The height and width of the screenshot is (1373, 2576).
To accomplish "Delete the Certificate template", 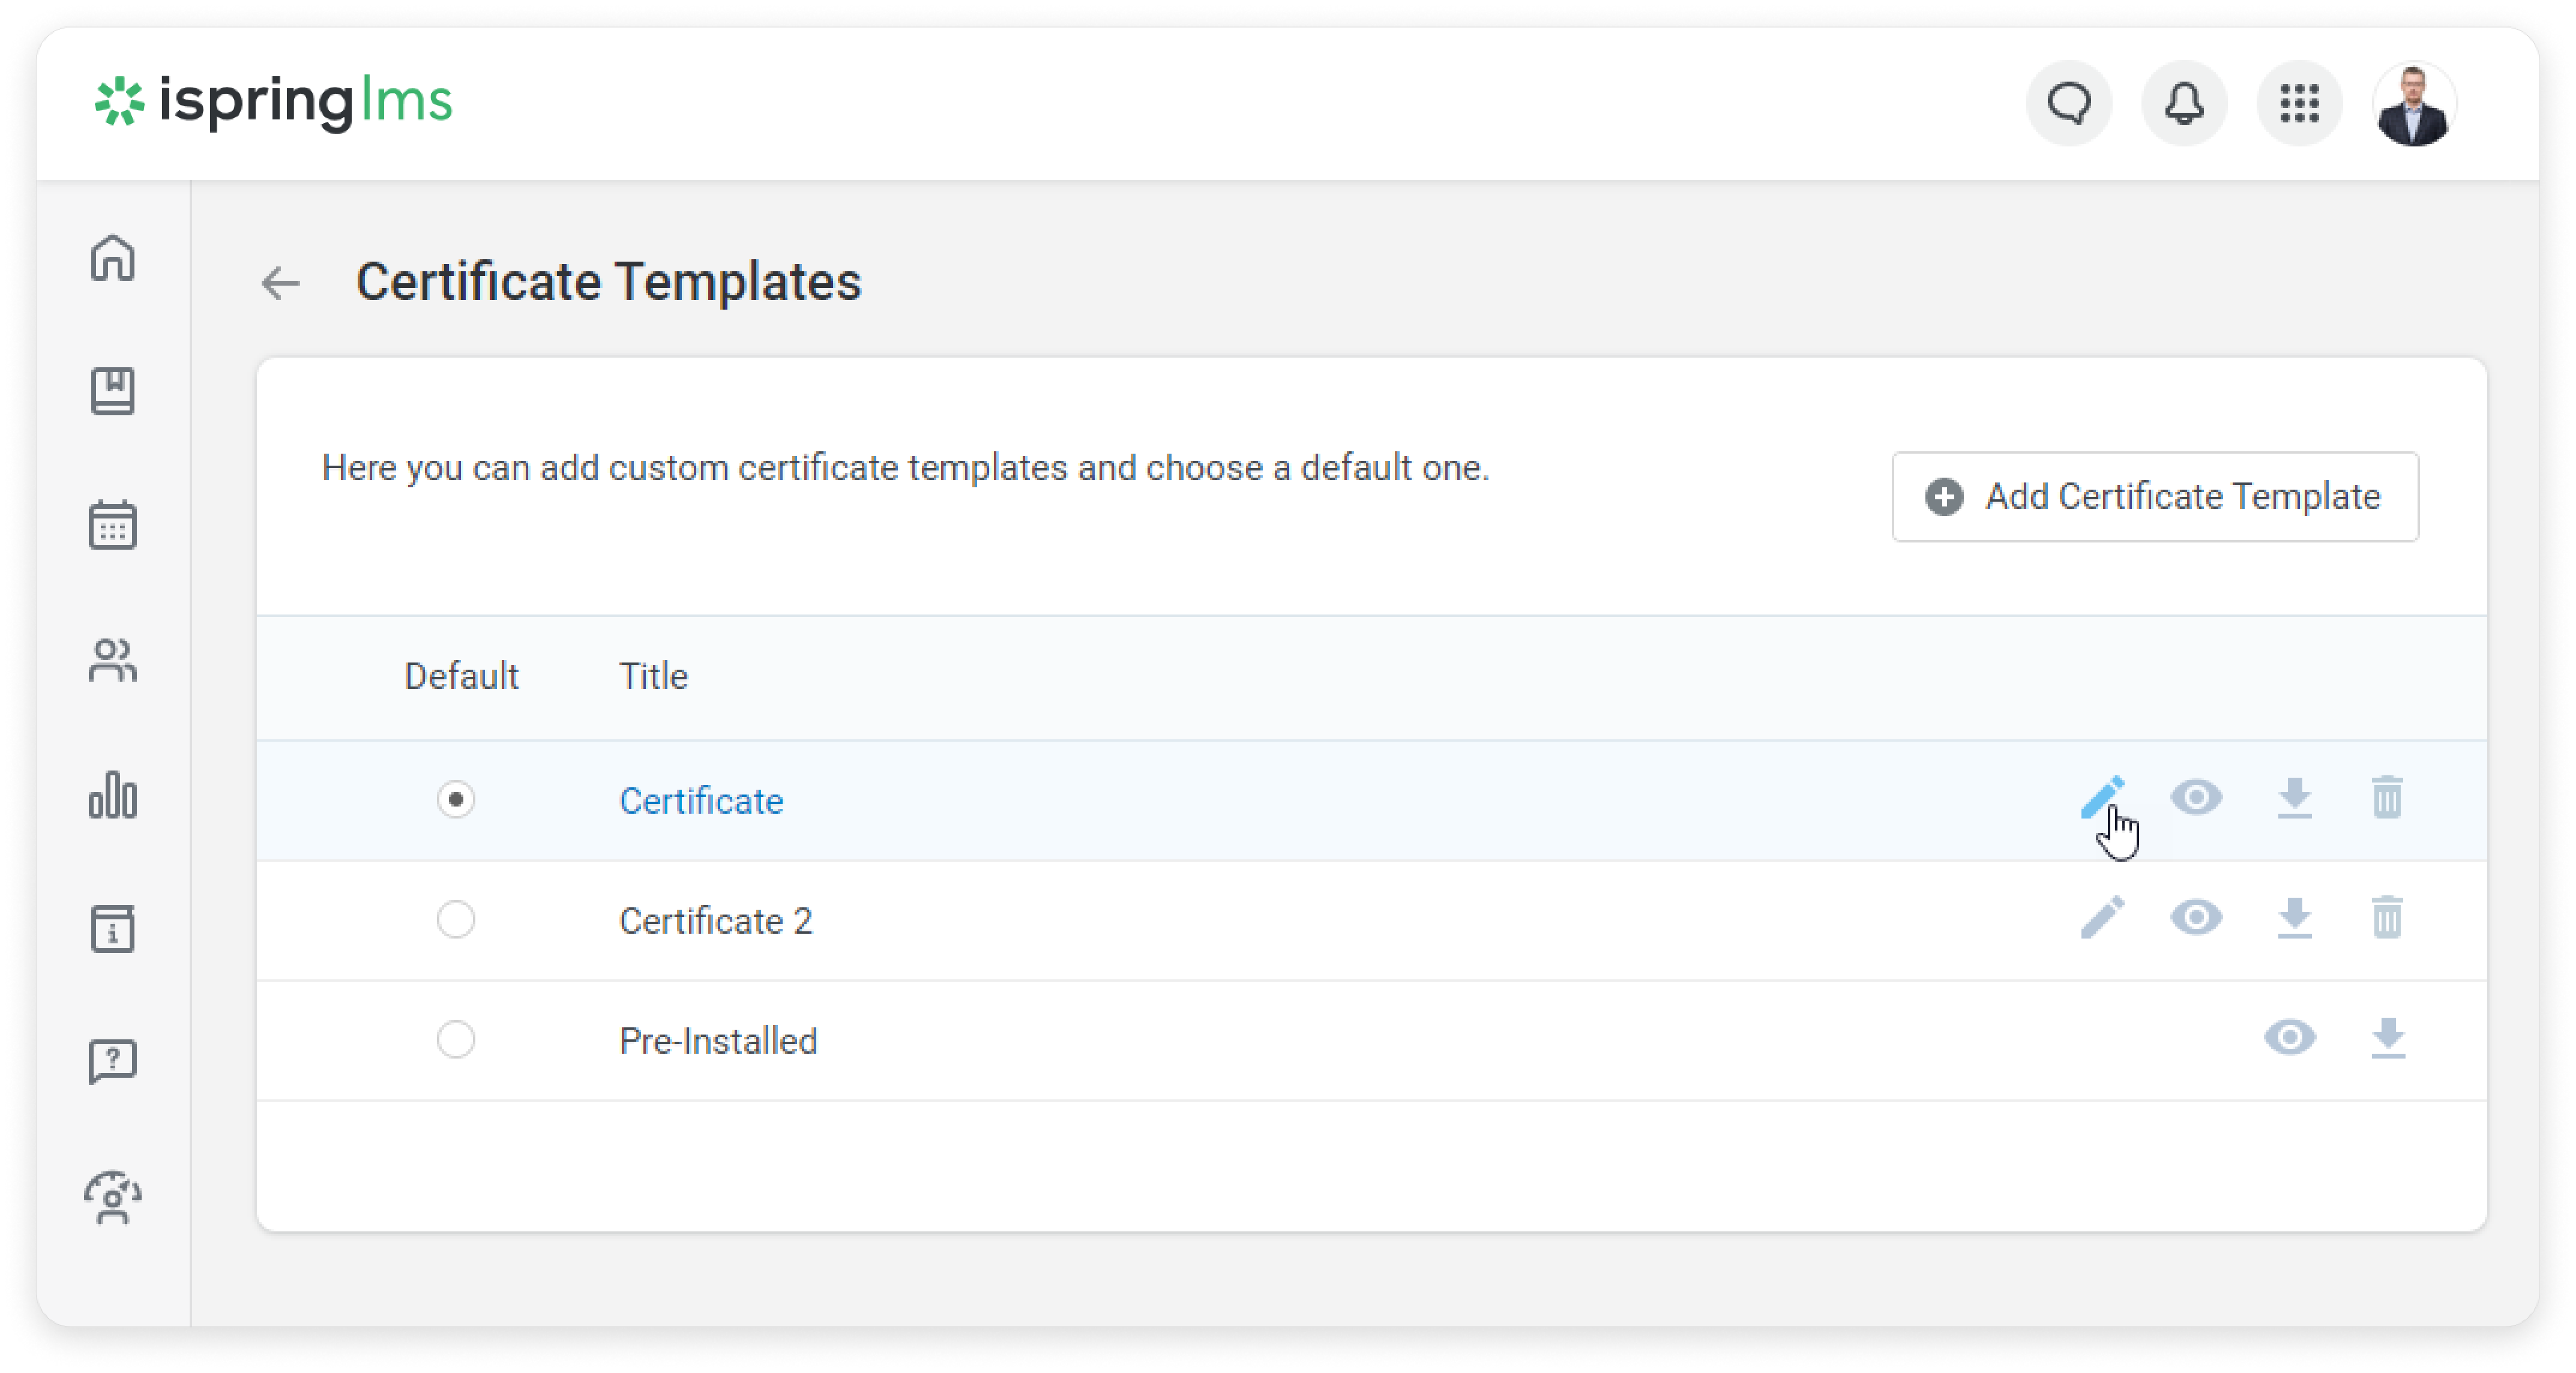I will pos(2387,798).
